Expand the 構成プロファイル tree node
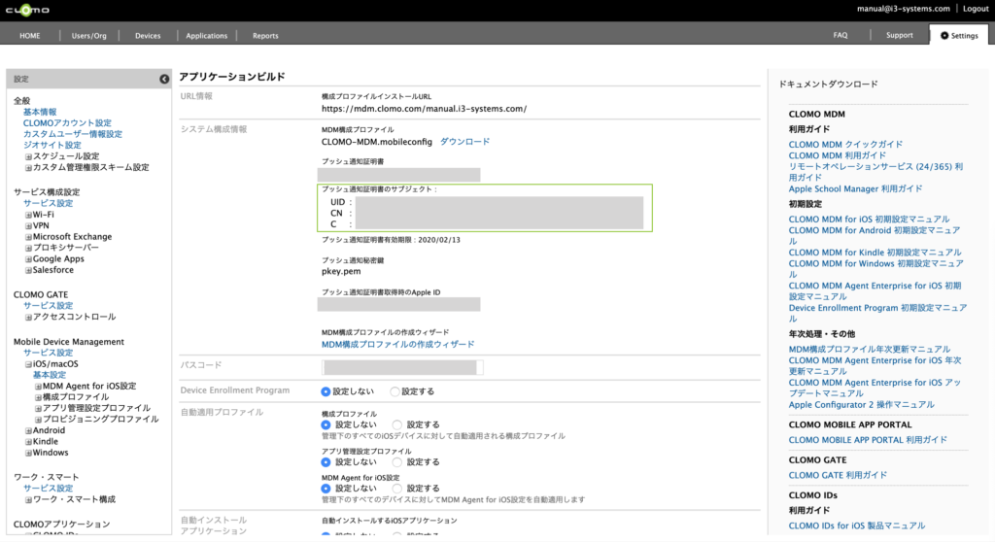 click(38, 398)
